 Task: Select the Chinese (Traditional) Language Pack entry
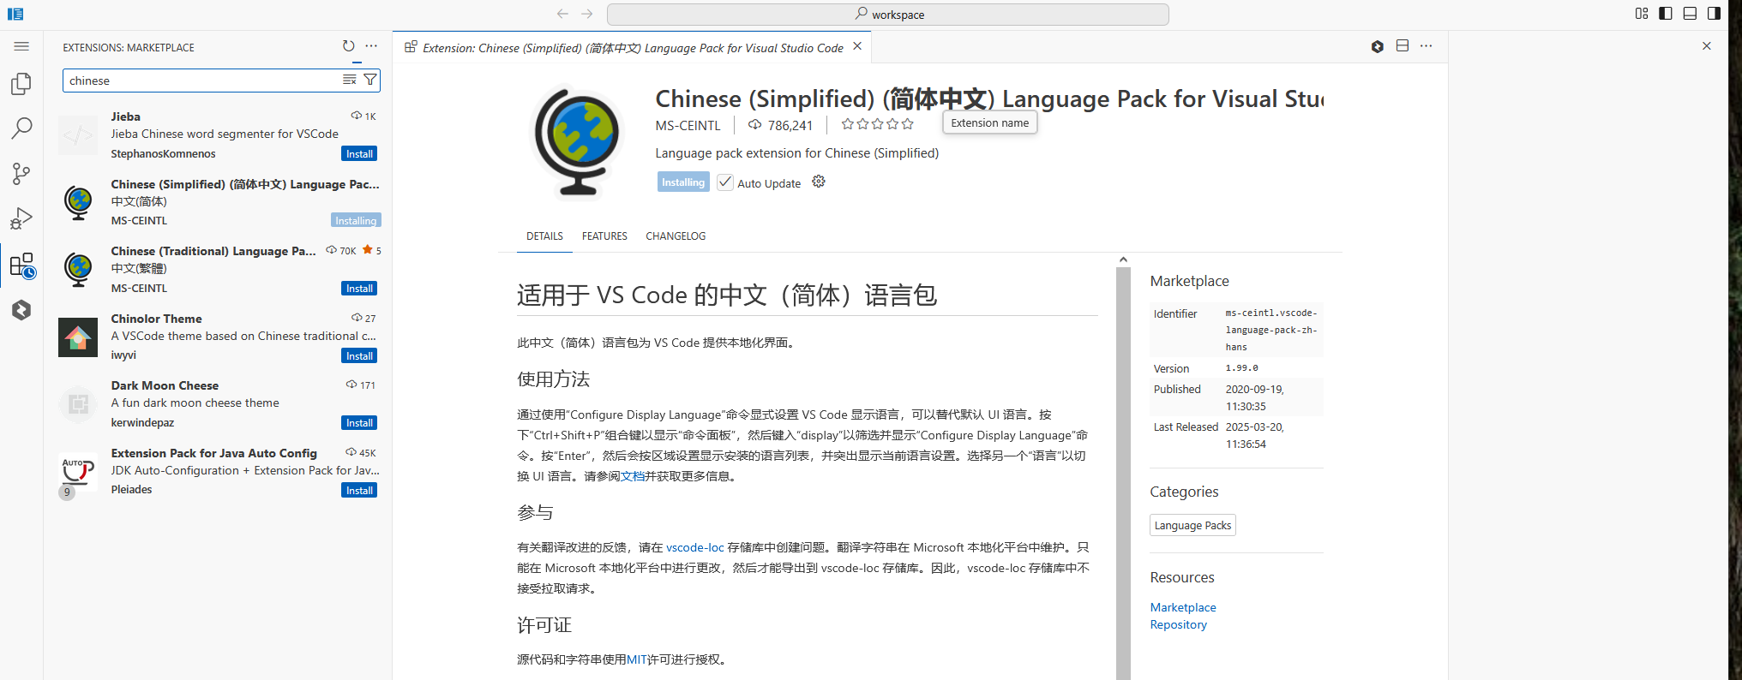pyautogui.click(x=219, y=270)
